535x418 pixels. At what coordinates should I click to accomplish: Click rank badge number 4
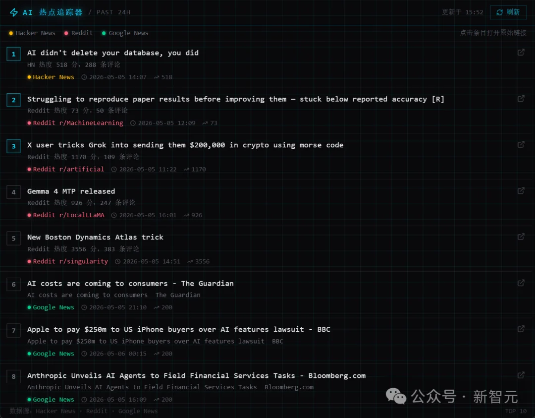14,192
